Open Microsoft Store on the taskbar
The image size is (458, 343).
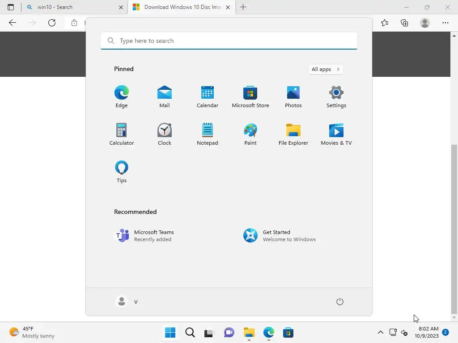(x=288, y=332)
